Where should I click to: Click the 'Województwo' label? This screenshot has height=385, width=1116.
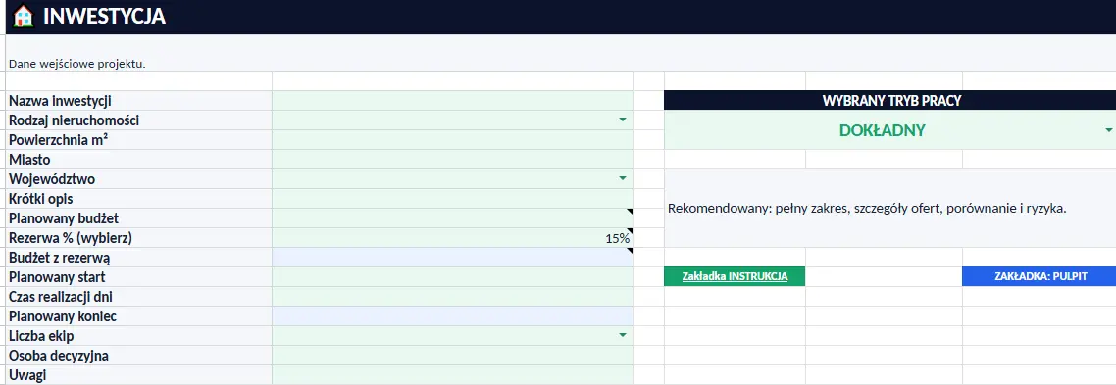(52, 178)
